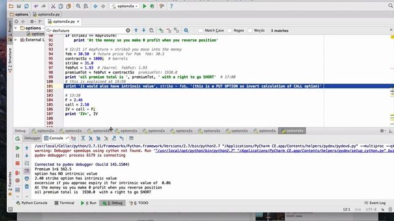
Task: Start debugging with the toolbar bug icon
Action: coord(152,6)
